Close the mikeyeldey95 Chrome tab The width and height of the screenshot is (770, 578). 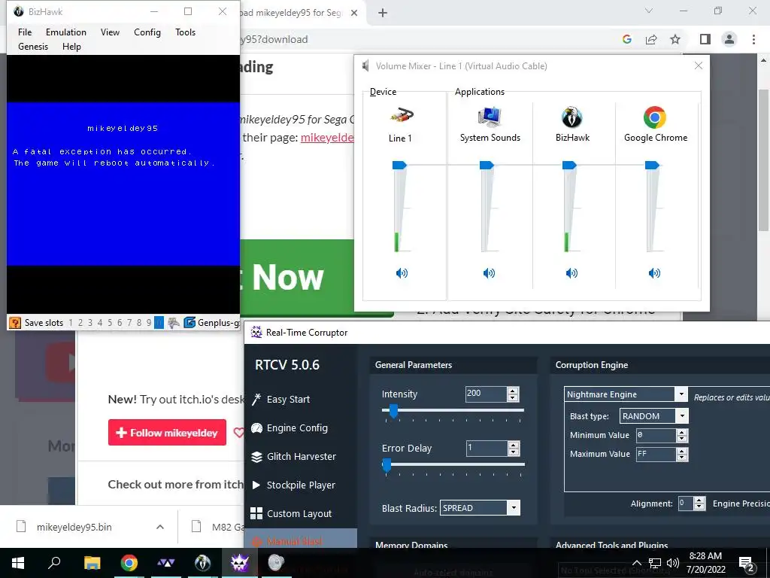(x=354, y=13)
